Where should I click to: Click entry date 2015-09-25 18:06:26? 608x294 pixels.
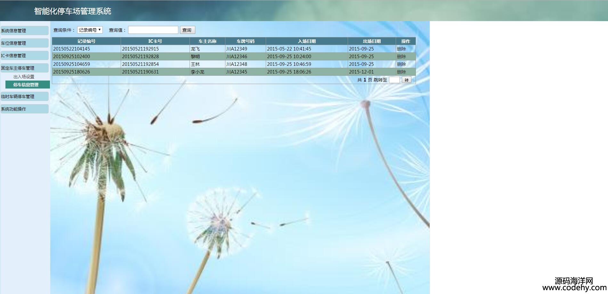289,72
